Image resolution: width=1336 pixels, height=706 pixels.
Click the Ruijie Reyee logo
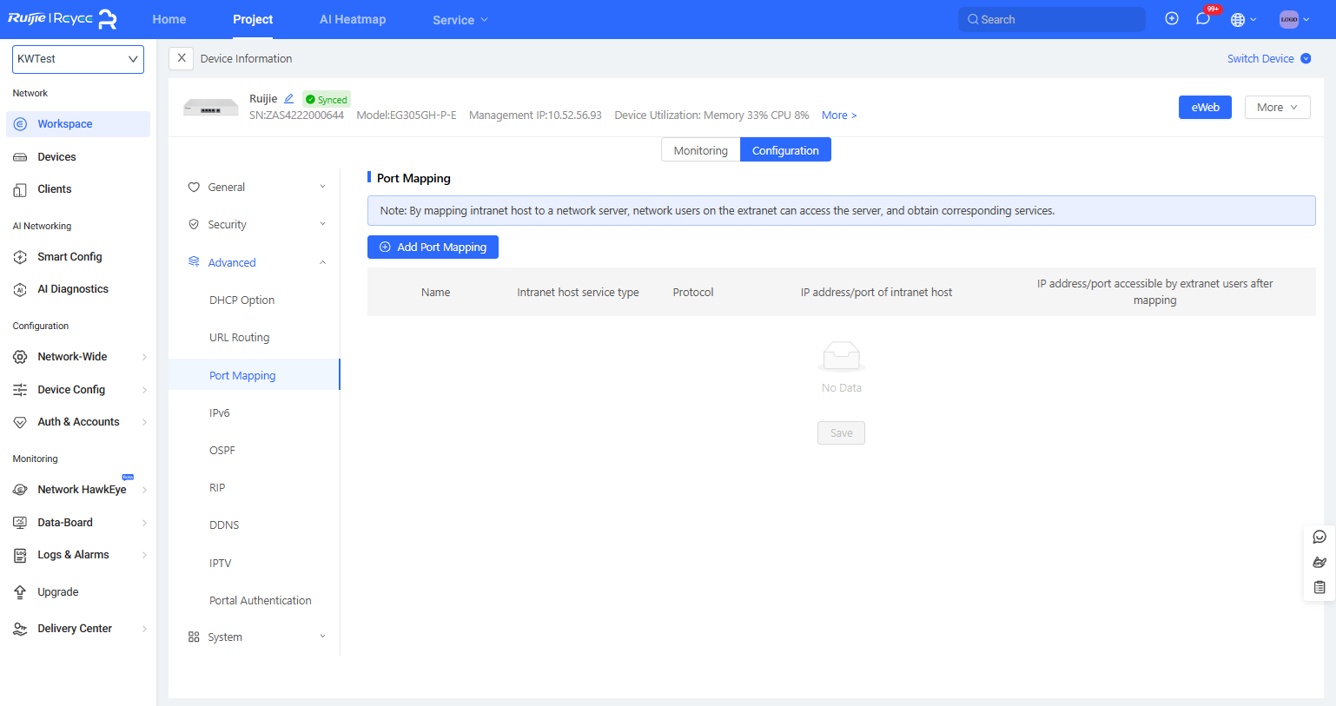pyautogui.click(x=63, y=19)
